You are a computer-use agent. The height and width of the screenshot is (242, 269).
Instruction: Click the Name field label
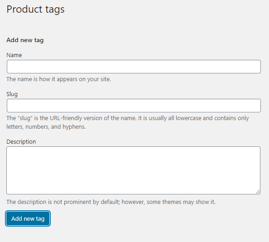14,55
